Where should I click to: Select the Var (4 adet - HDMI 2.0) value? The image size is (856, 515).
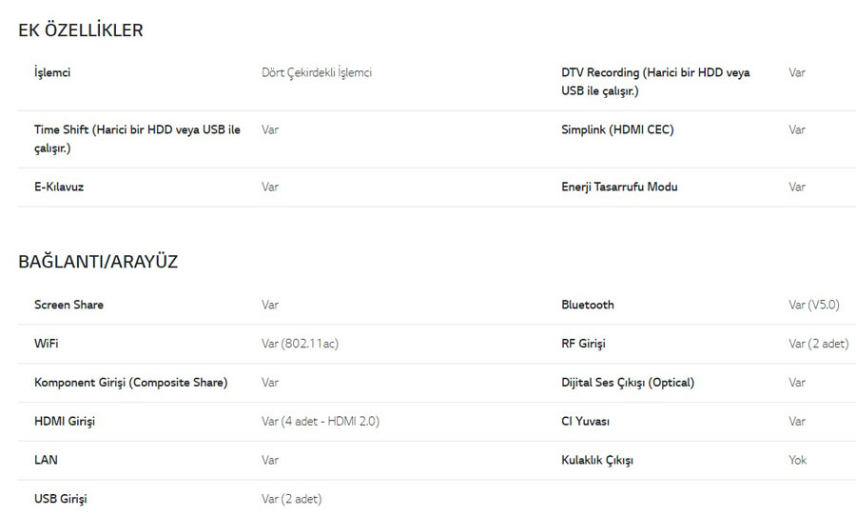(321, 421)
